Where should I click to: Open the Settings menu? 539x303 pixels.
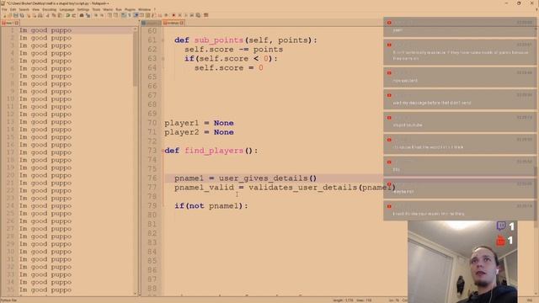coord(83,9)
